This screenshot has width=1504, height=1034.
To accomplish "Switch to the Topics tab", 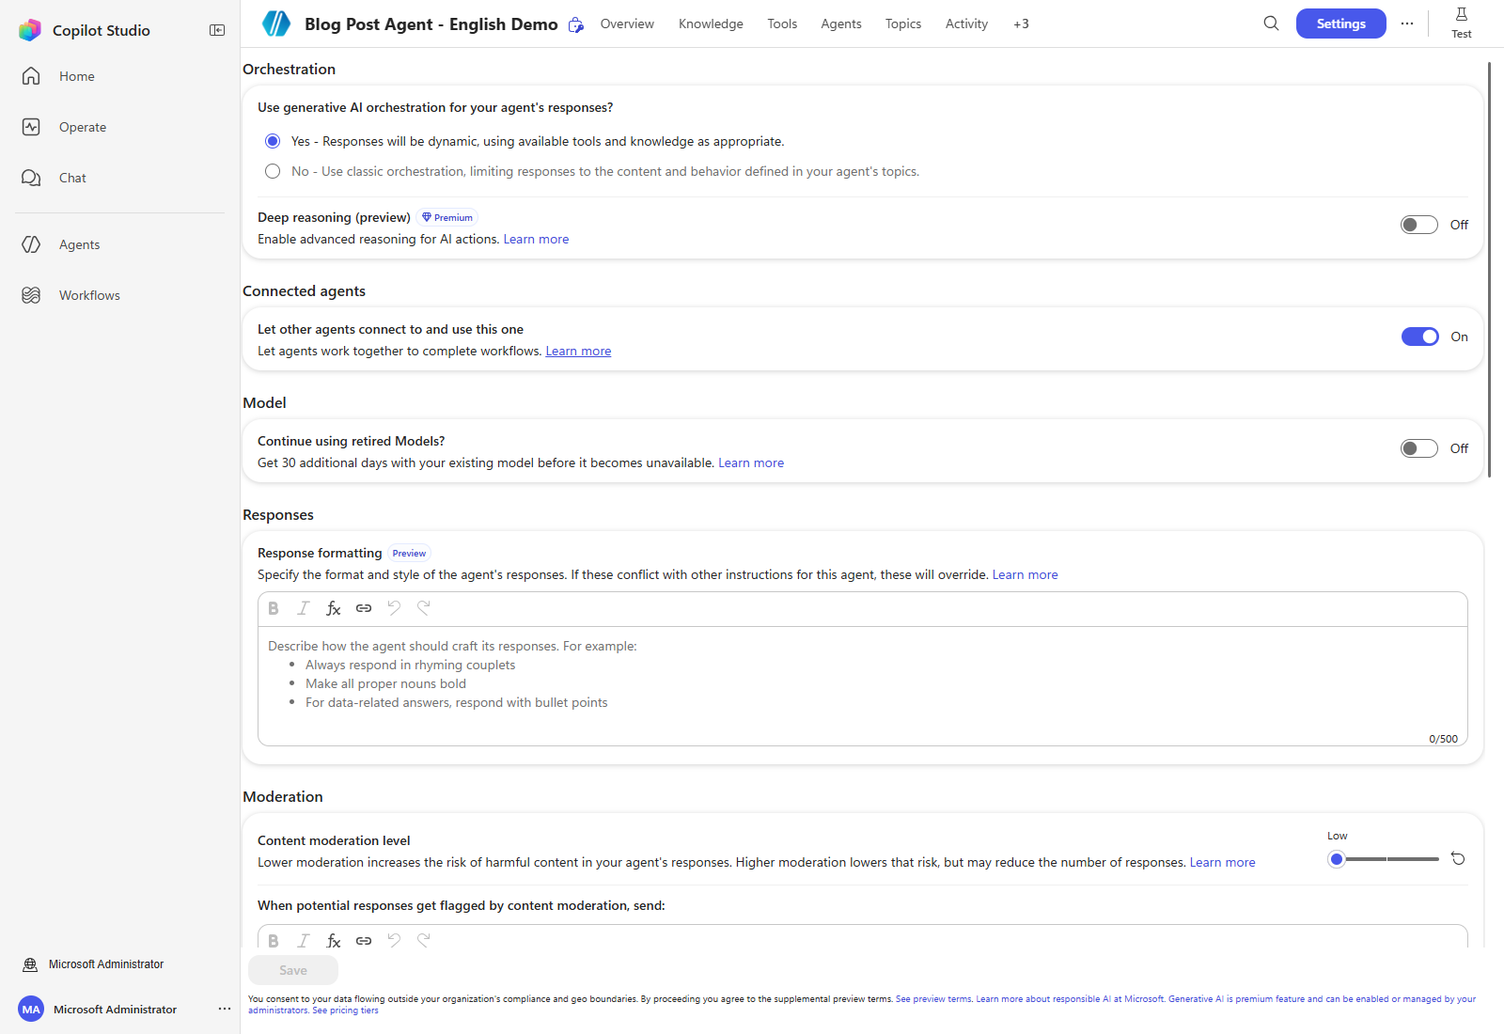I will (x=903, y=23).
